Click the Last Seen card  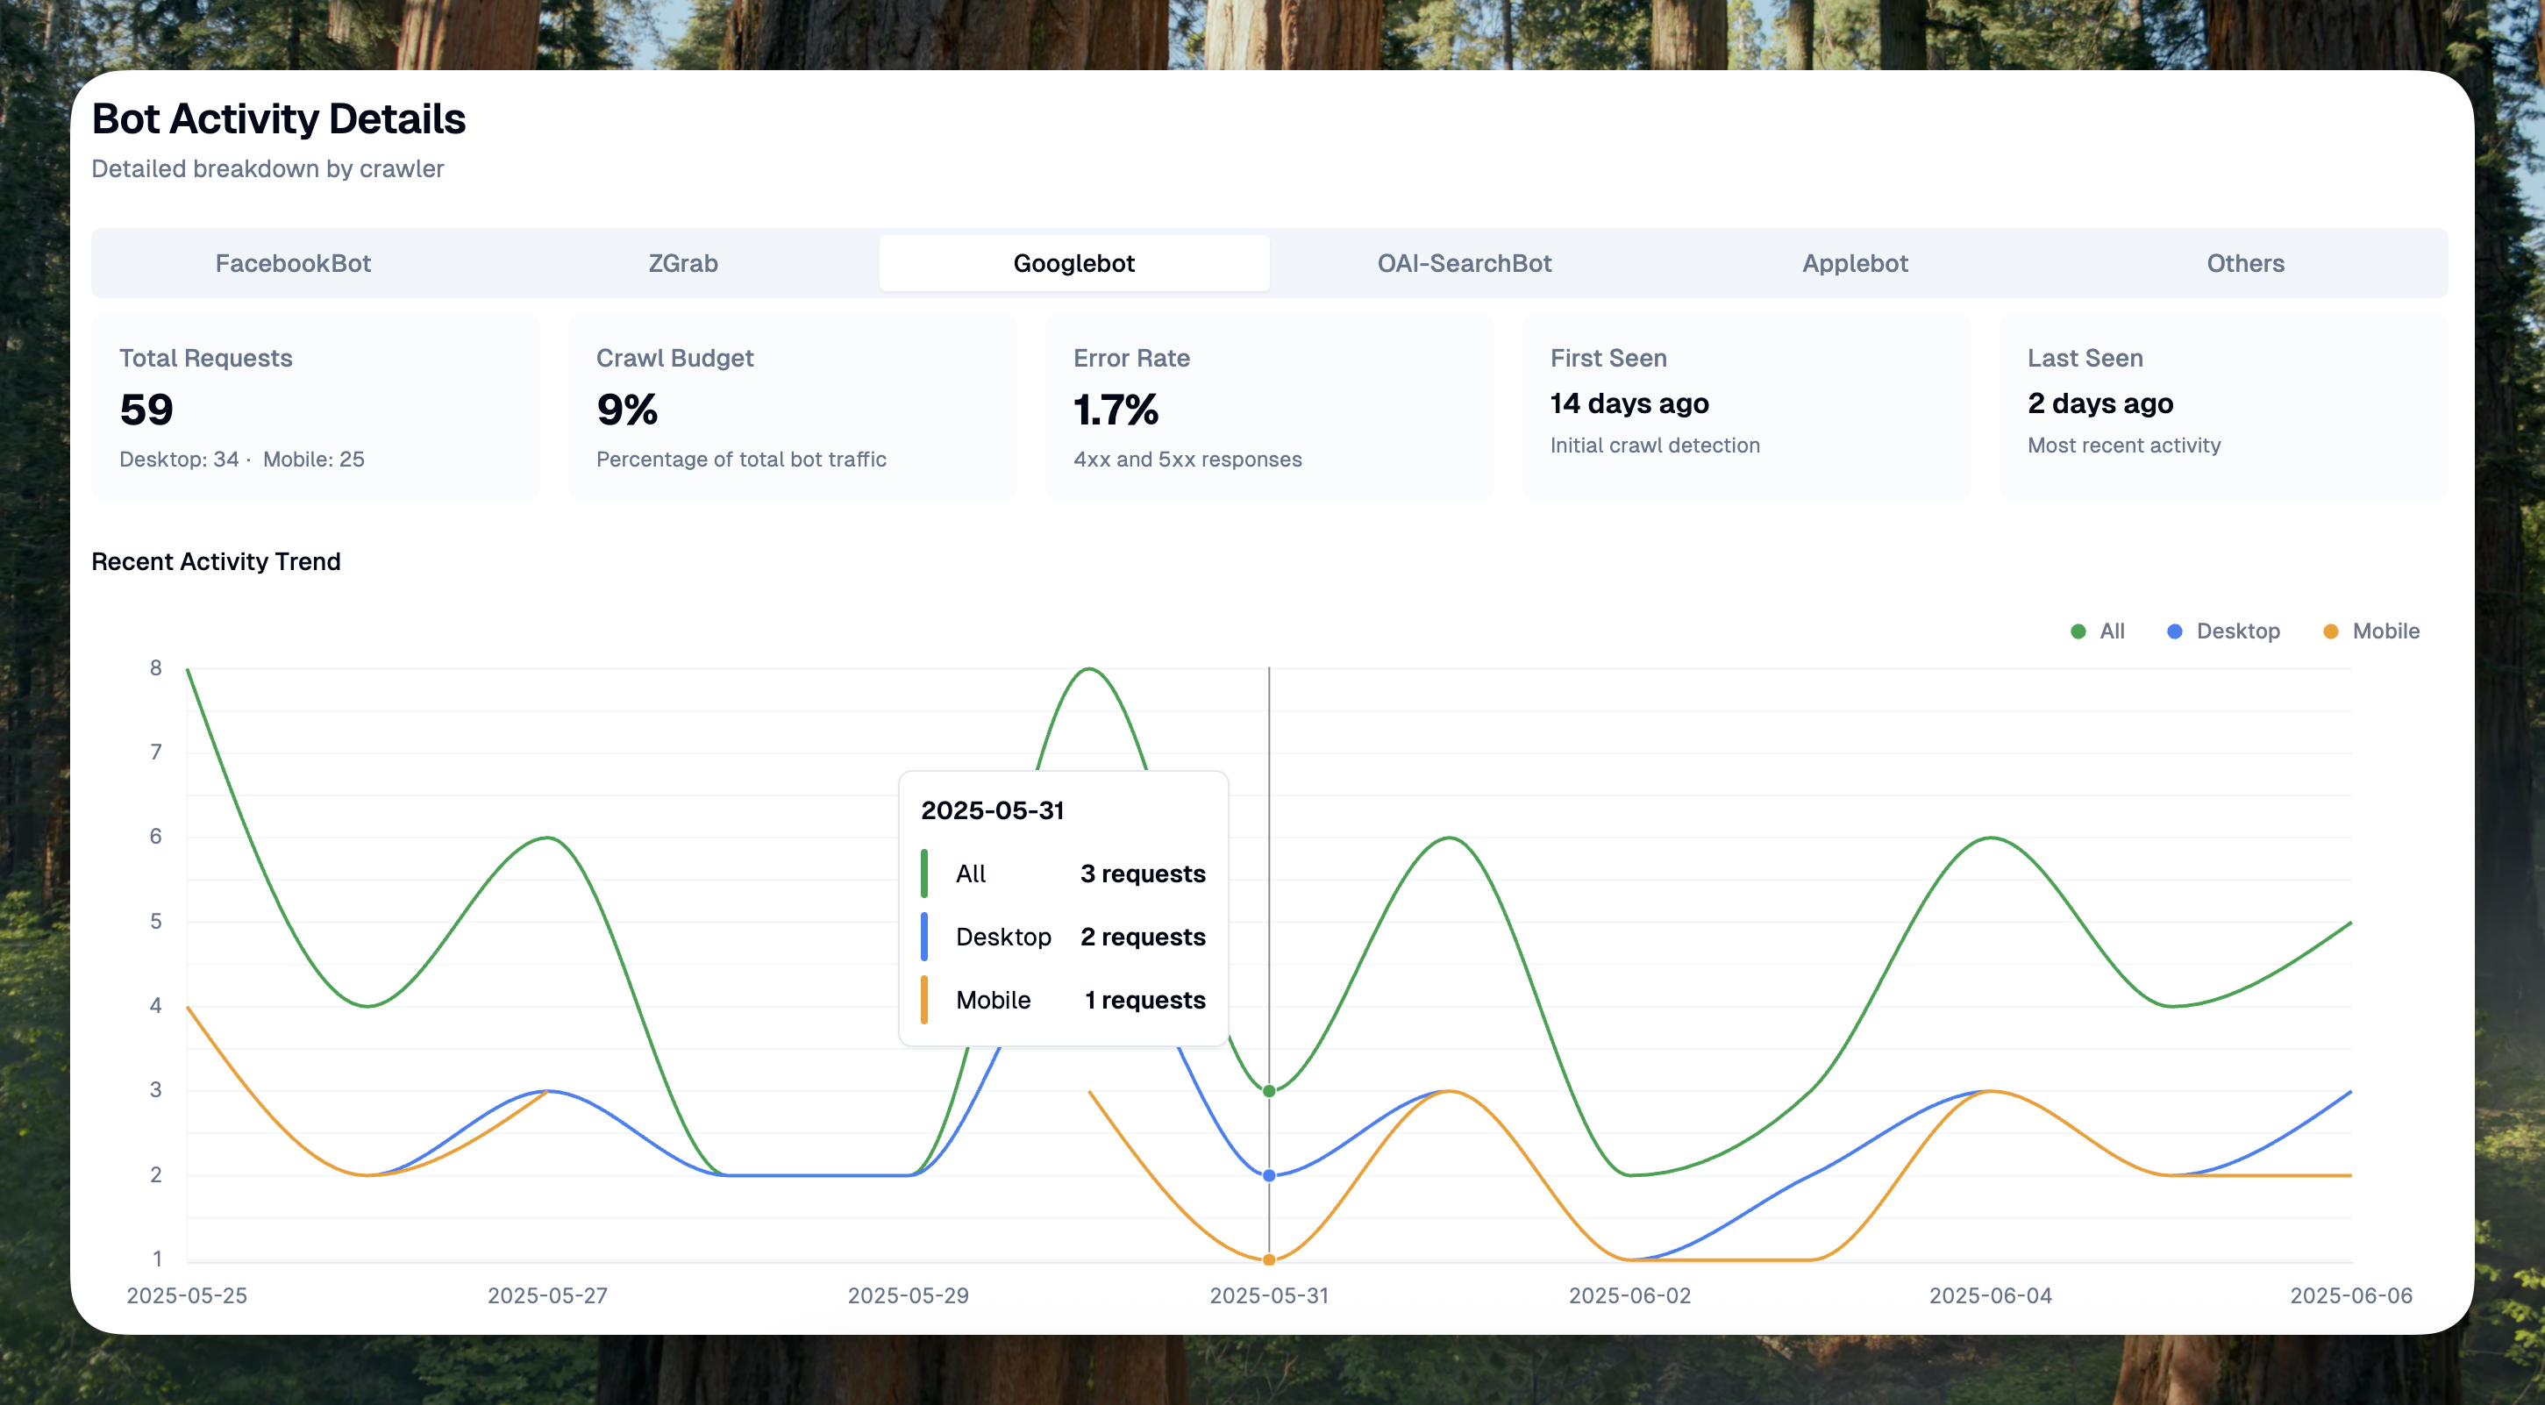[2223, 407]
